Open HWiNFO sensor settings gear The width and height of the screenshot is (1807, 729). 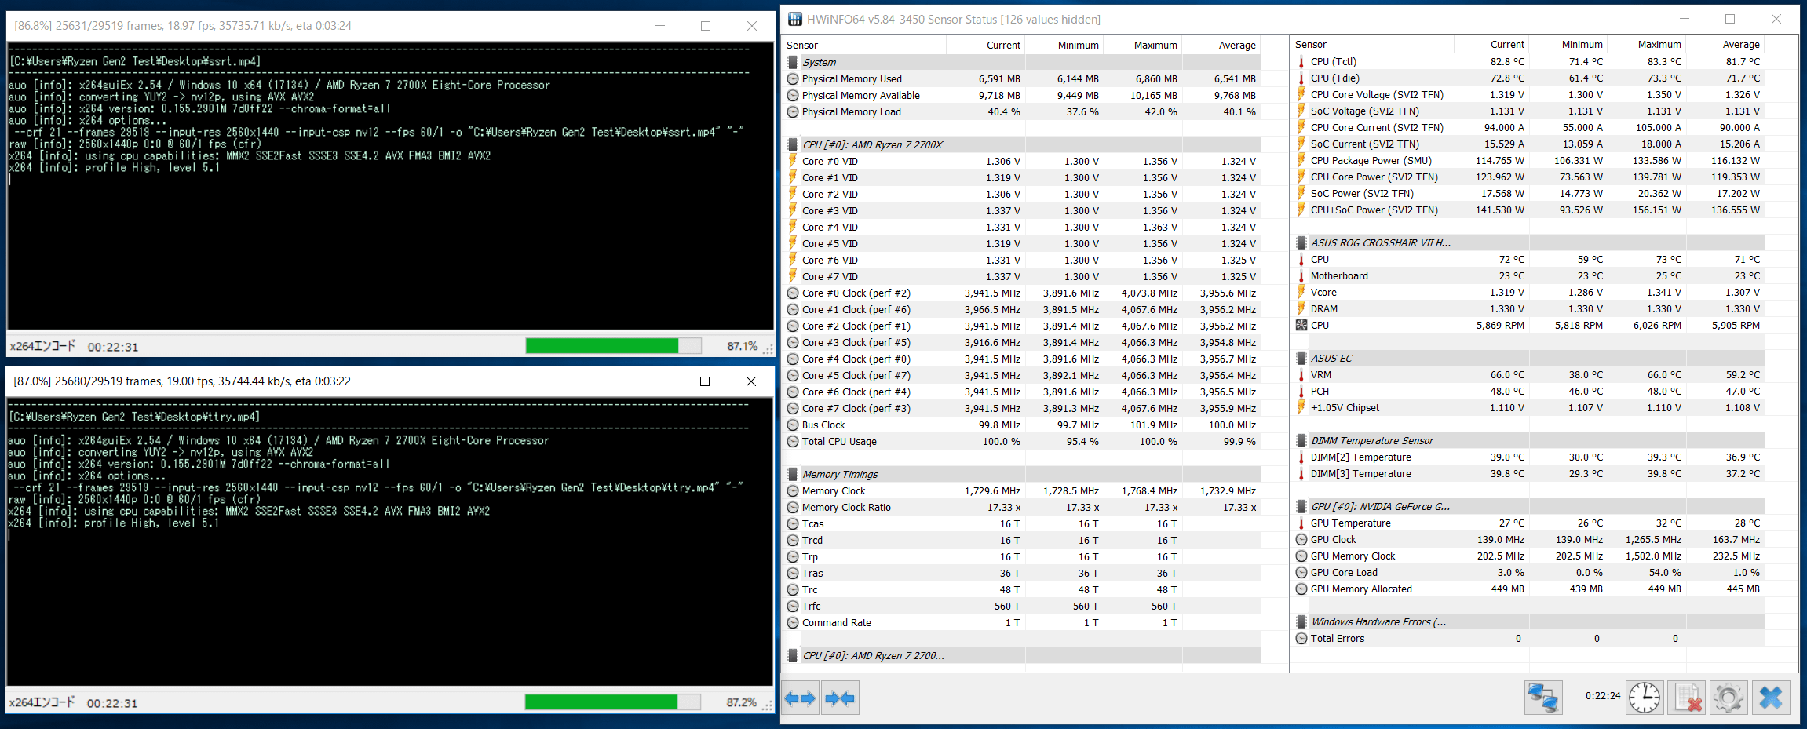point(1729,697)
